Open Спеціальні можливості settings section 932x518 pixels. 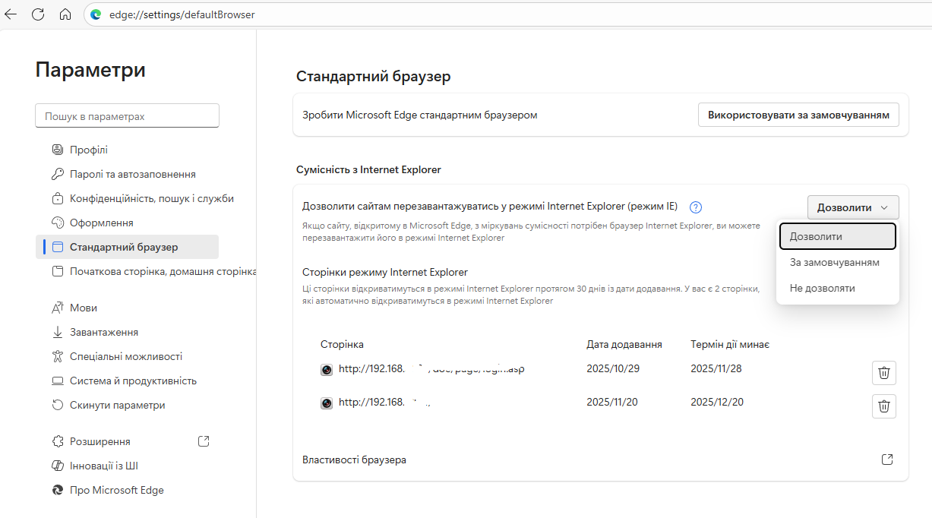[x=127, y=356]
